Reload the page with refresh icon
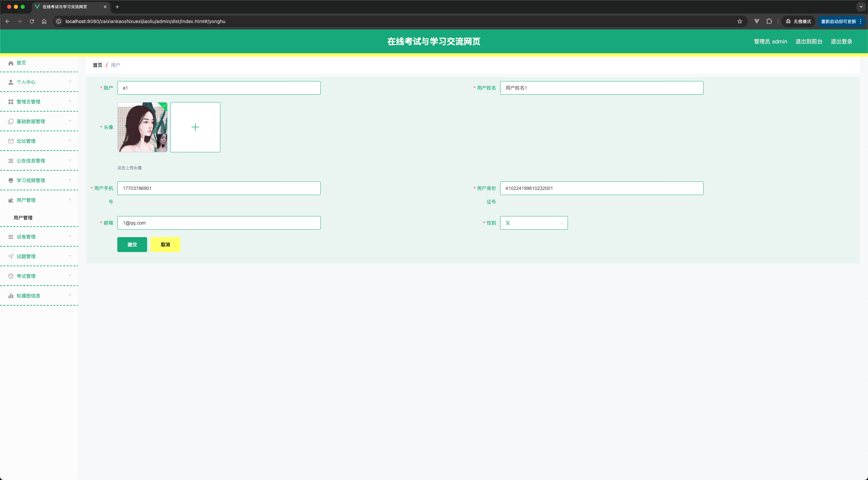This screenshot has width=868, height=480. click(x=32, y=21)
